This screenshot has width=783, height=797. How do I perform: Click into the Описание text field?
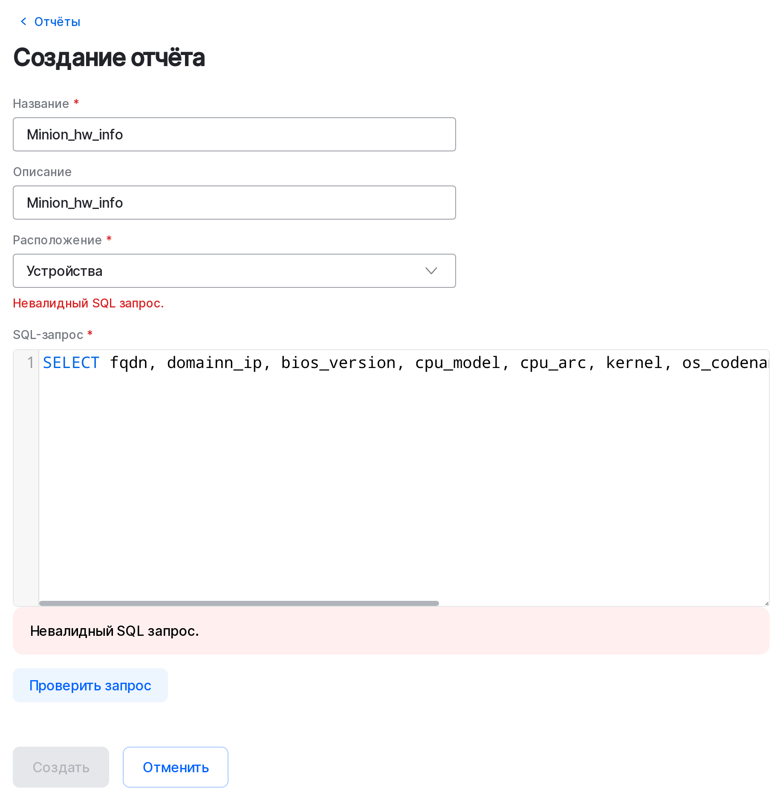[234, 203]
